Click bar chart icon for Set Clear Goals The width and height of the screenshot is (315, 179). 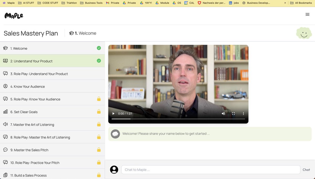[5, 111]
